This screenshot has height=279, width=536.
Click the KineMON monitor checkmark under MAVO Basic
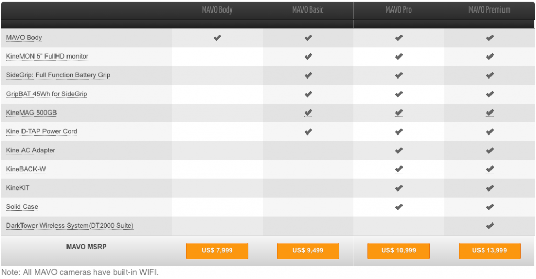tap(308, 57)
